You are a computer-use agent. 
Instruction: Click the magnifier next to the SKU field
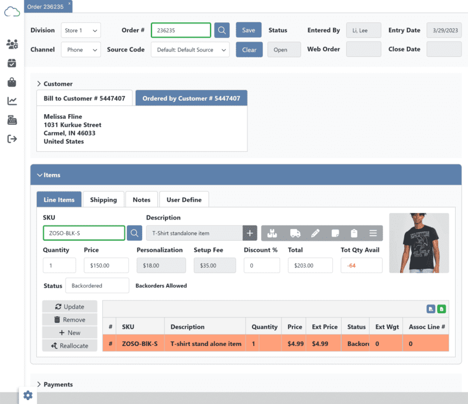[133, 232]
